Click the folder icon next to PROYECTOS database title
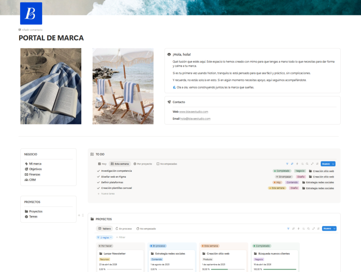361x272 pixels. (92, 219)
